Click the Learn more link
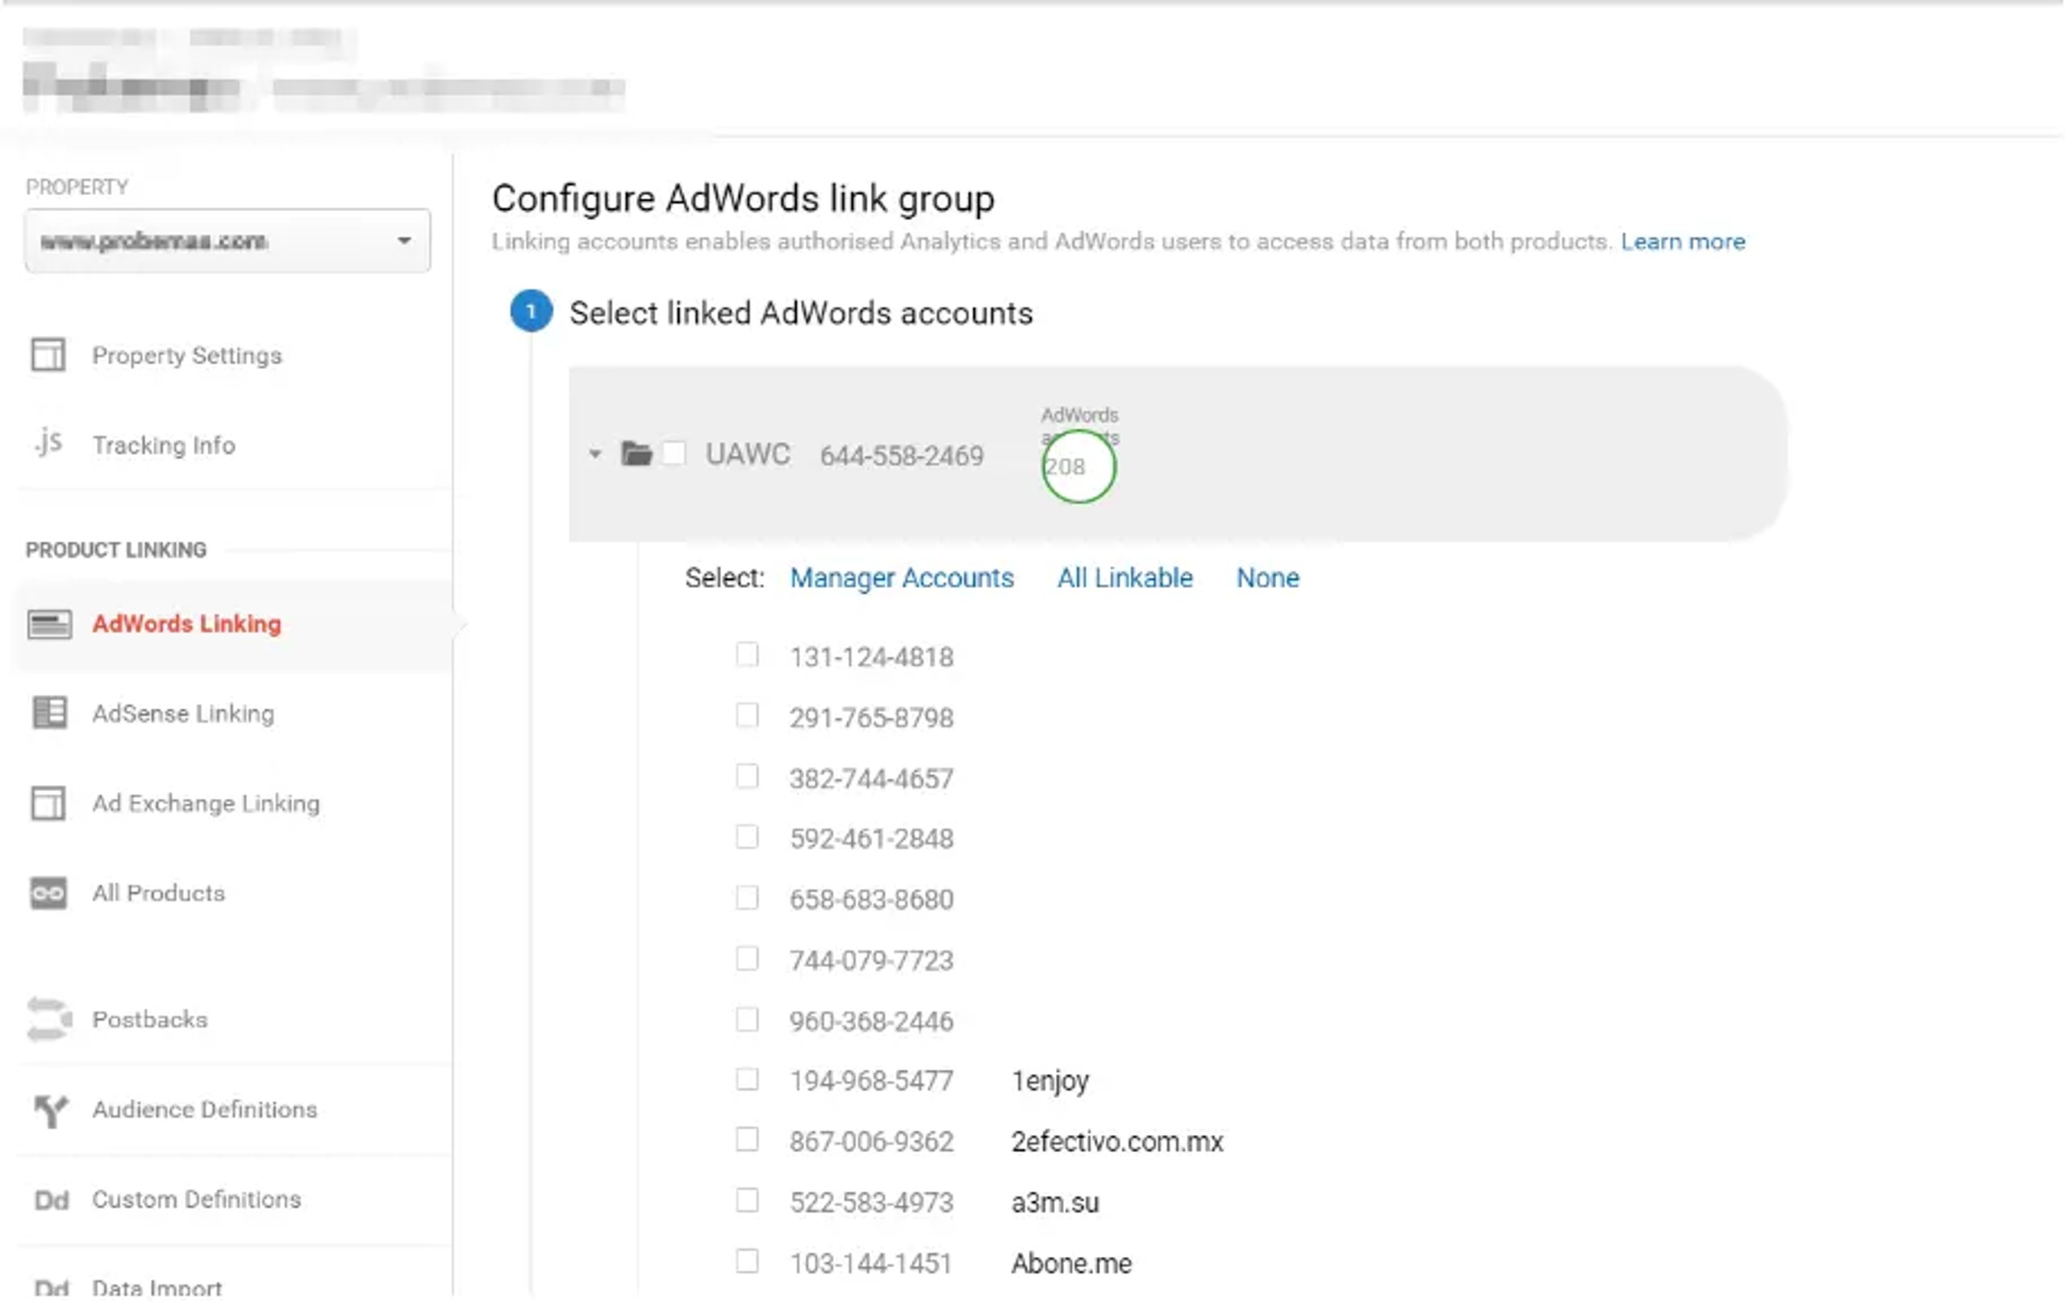 [1682, 242]
